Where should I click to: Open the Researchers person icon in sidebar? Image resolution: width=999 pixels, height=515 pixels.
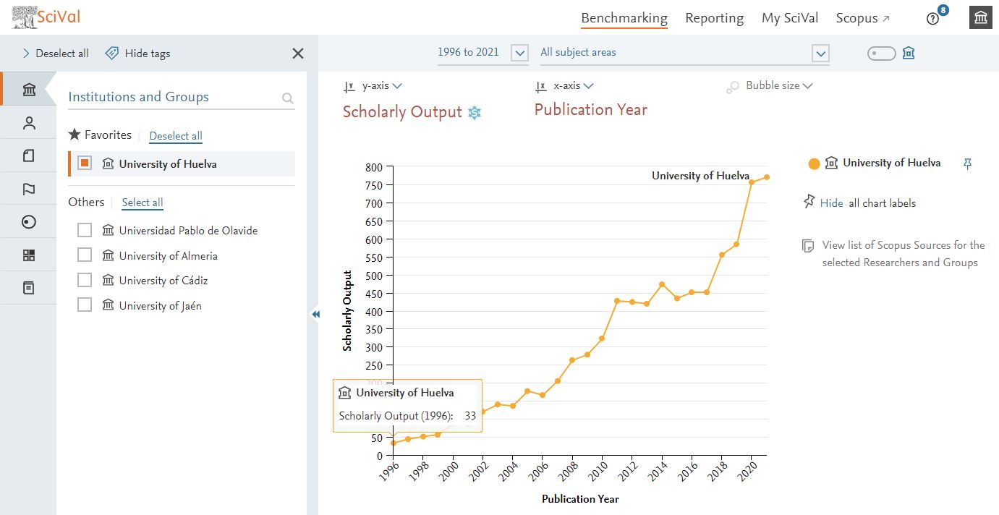[x=29, y=123]
